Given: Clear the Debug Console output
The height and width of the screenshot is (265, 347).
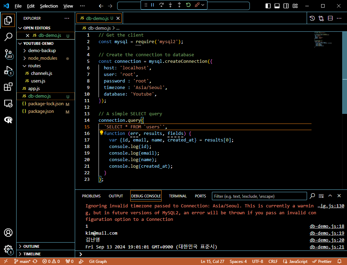Looking at the screenshot, I should click(321, 196).
